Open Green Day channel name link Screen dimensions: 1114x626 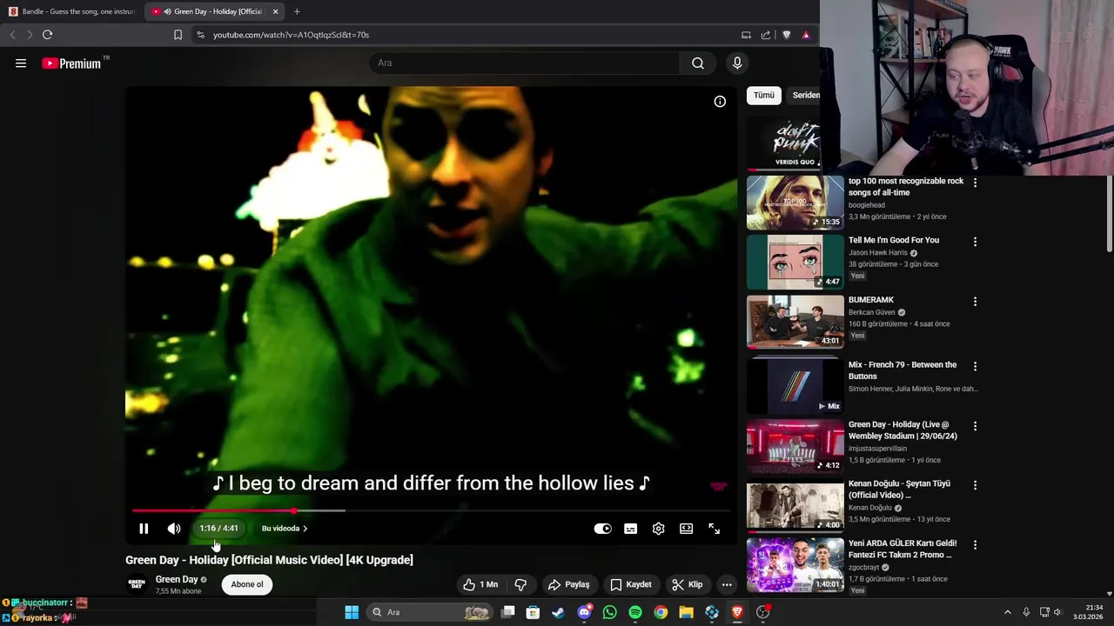[177, 579]
